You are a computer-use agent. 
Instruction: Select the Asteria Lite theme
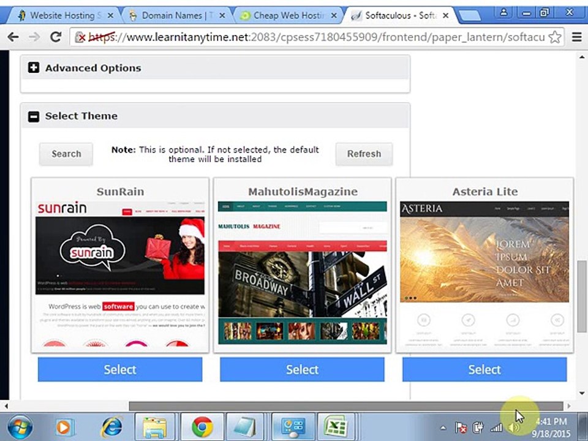(484, 369)
